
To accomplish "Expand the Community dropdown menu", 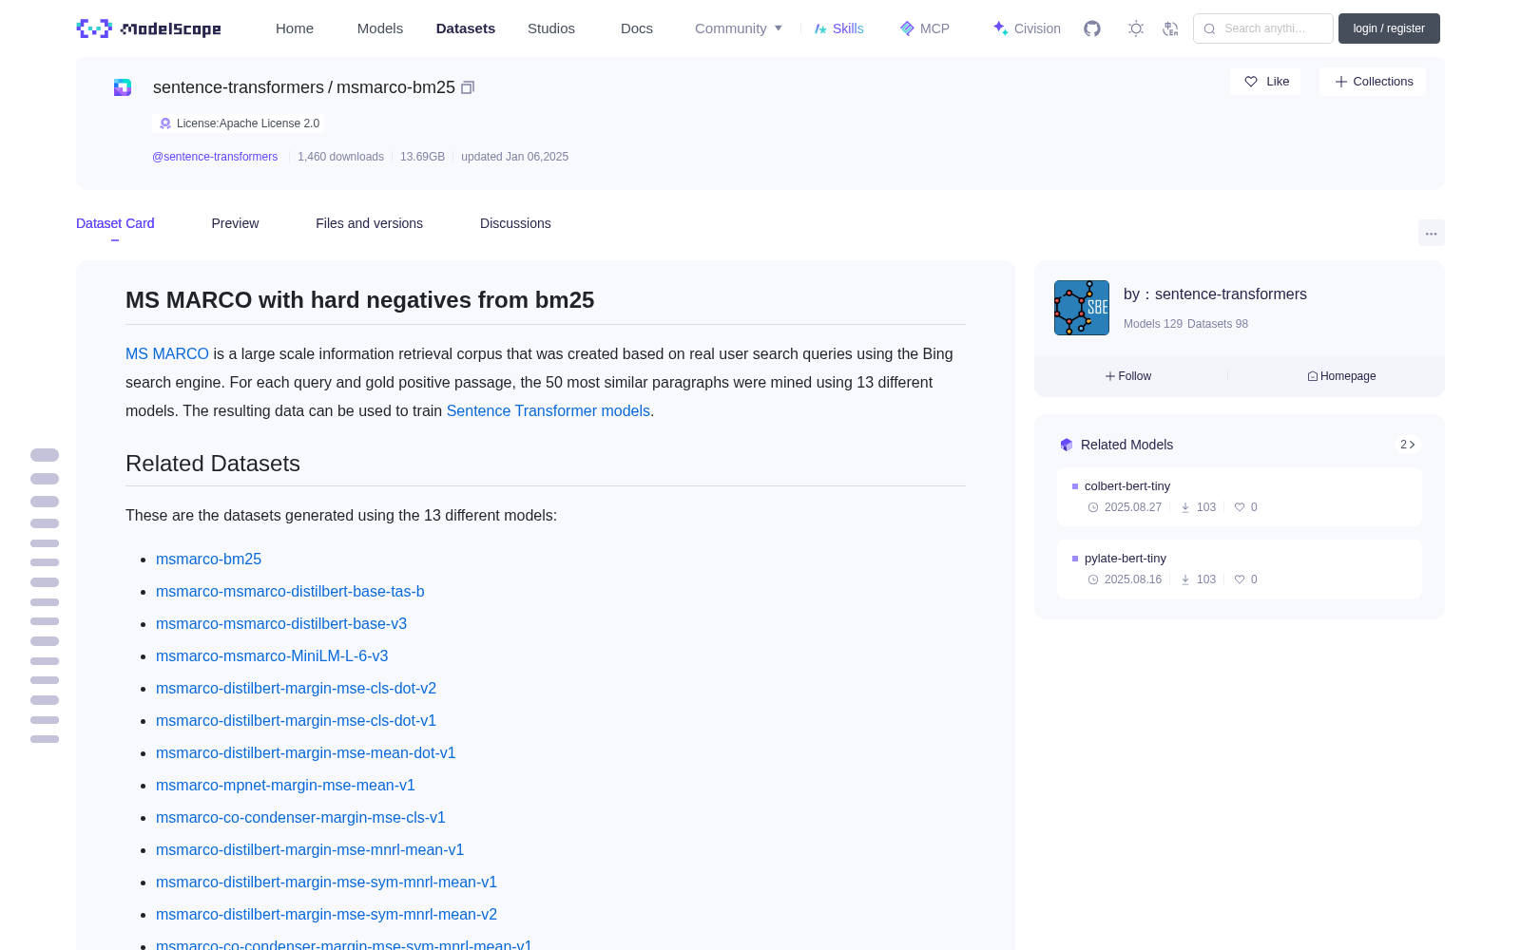I will [x=739, y=28].
